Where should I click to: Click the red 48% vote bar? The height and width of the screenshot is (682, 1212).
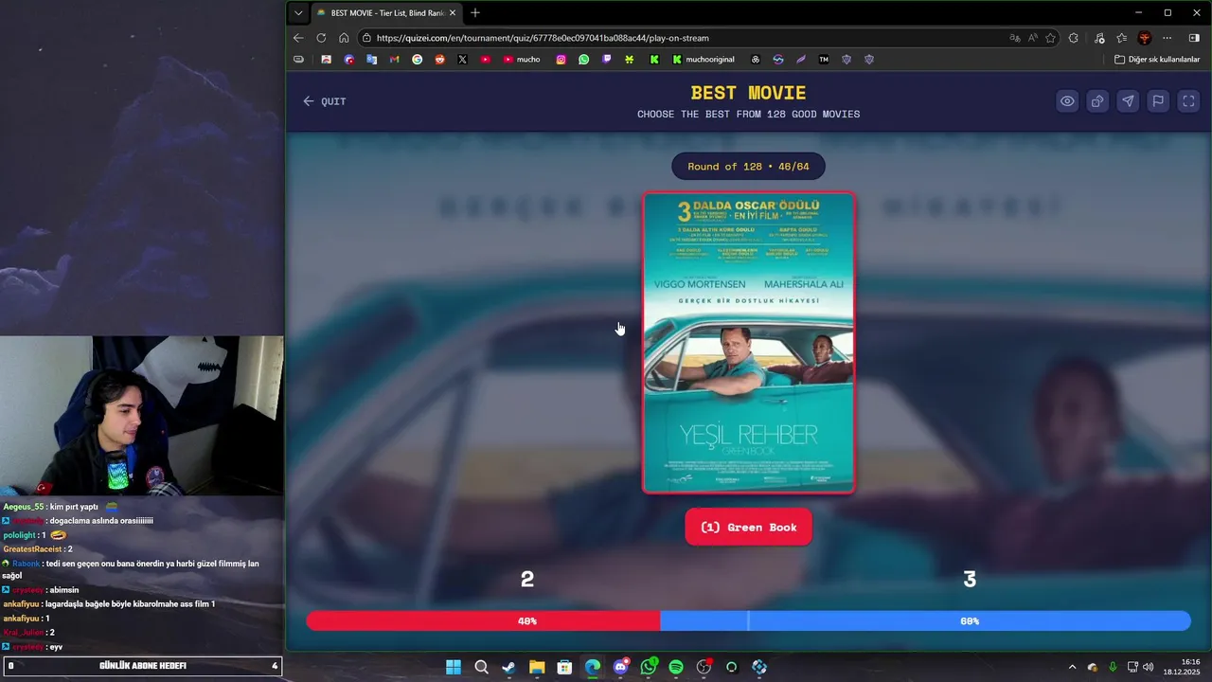click(483, 621)
